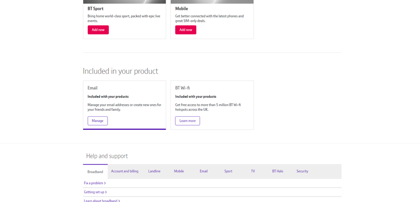Click the BT Wi-fi card title

click(182, 88)
